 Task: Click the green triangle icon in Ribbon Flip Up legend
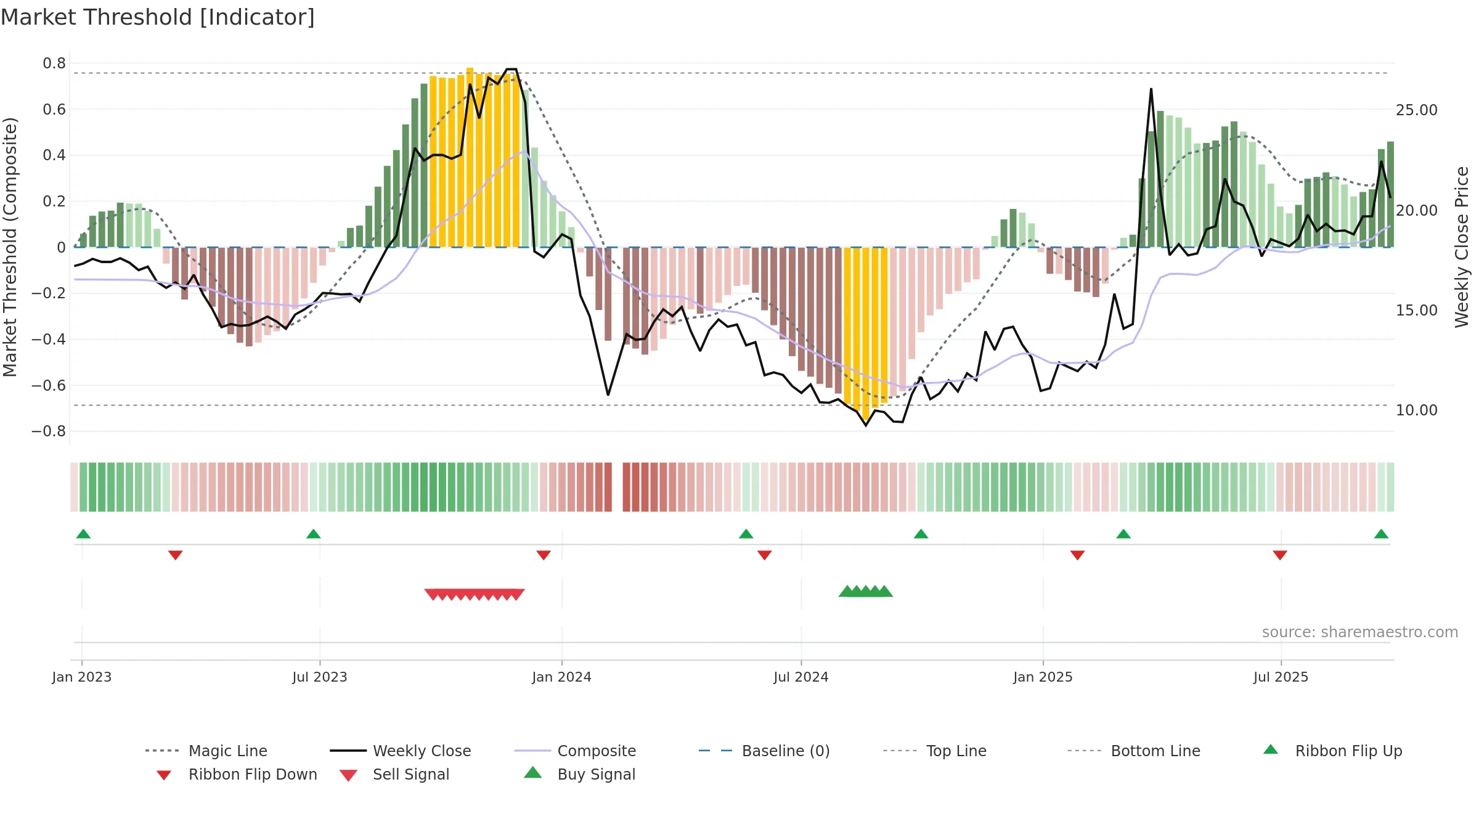point(1271,749)
